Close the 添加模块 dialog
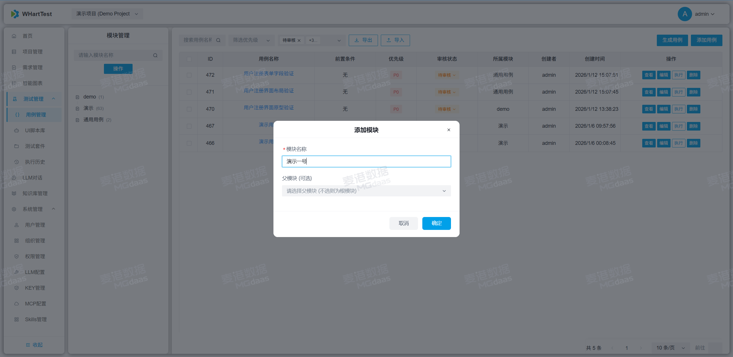This screenshot has width=733, height=357. coord(449,130)
